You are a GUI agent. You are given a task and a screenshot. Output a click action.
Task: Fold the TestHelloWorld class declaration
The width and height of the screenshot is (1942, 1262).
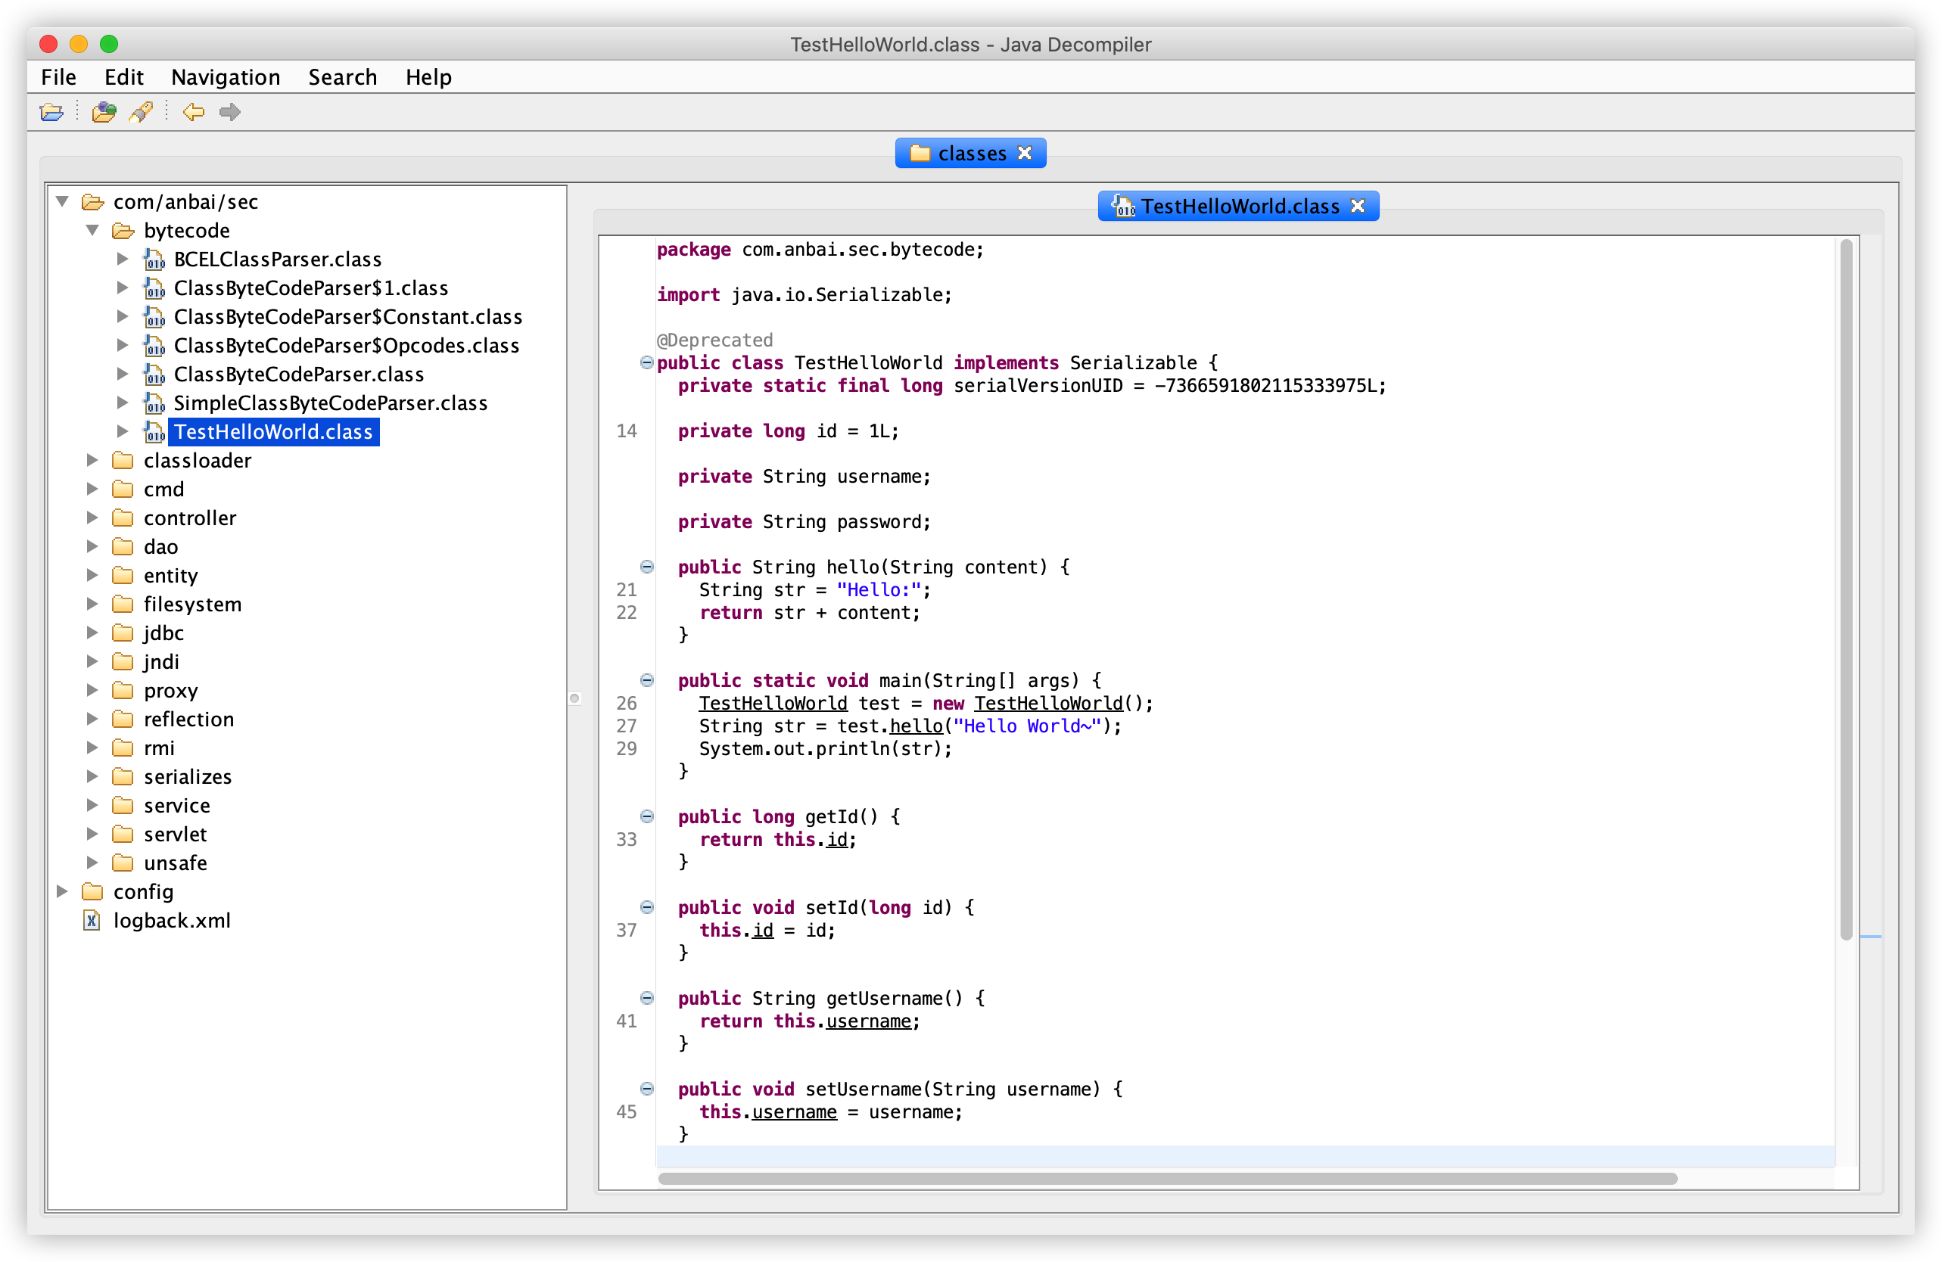646,362
